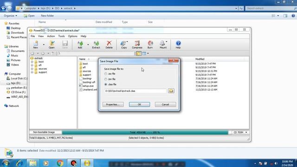Click the Help toolbar icon
This screenshot has height=167, width=297.
[x=178, y=45]
